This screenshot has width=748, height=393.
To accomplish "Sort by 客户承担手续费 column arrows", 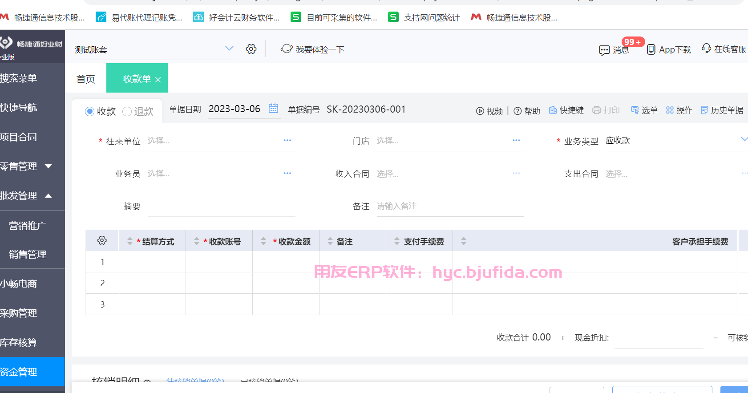I will [x=464, y=241].
